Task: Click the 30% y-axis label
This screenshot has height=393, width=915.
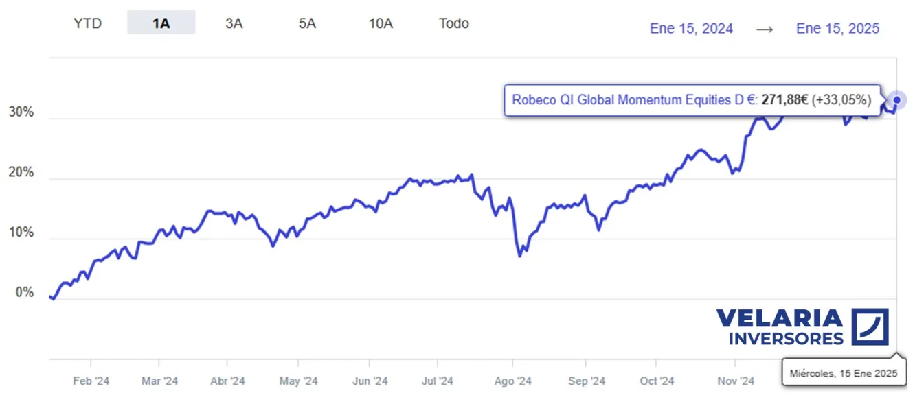Action: click(21, 112)
